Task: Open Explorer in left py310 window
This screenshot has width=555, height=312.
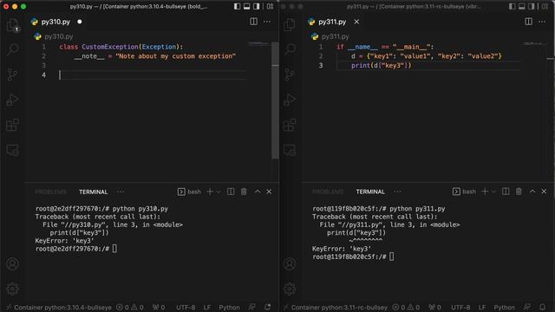Action: (x=12, y=25)
